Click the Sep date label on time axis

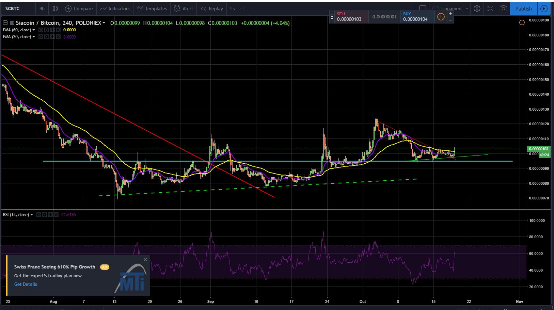click(210, 301)
